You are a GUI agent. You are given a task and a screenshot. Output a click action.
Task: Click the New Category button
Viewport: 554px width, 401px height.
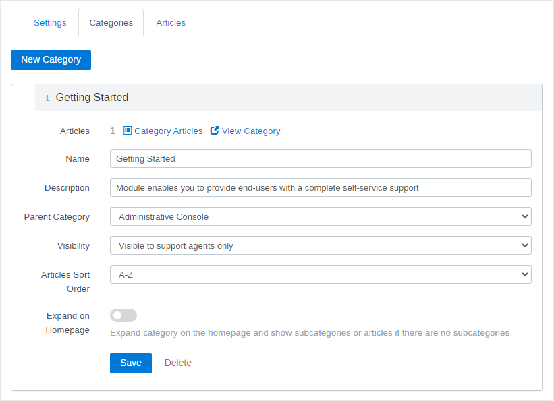pos(51,59)
